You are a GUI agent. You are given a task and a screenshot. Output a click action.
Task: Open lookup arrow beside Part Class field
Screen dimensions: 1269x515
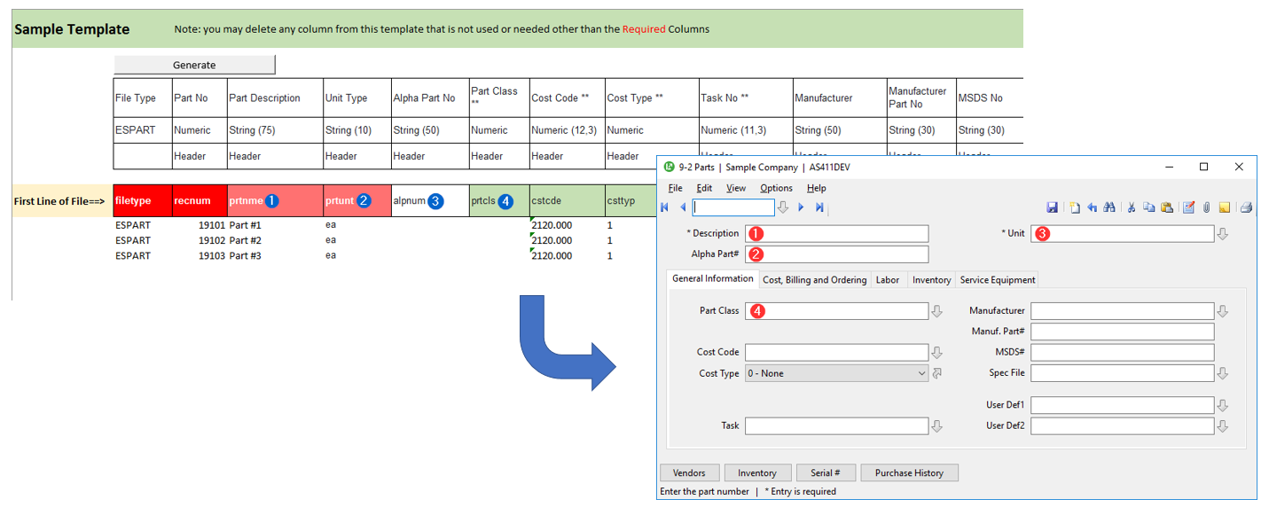[x=936, y=311]
